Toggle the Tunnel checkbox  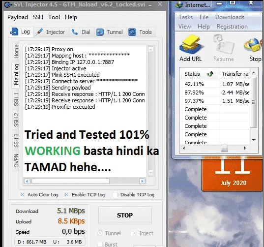click(100, 233)
